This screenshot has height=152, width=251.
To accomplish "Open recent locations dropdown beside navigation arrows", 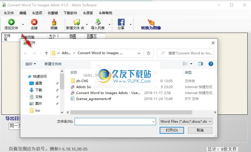I will tap(41, 53).
